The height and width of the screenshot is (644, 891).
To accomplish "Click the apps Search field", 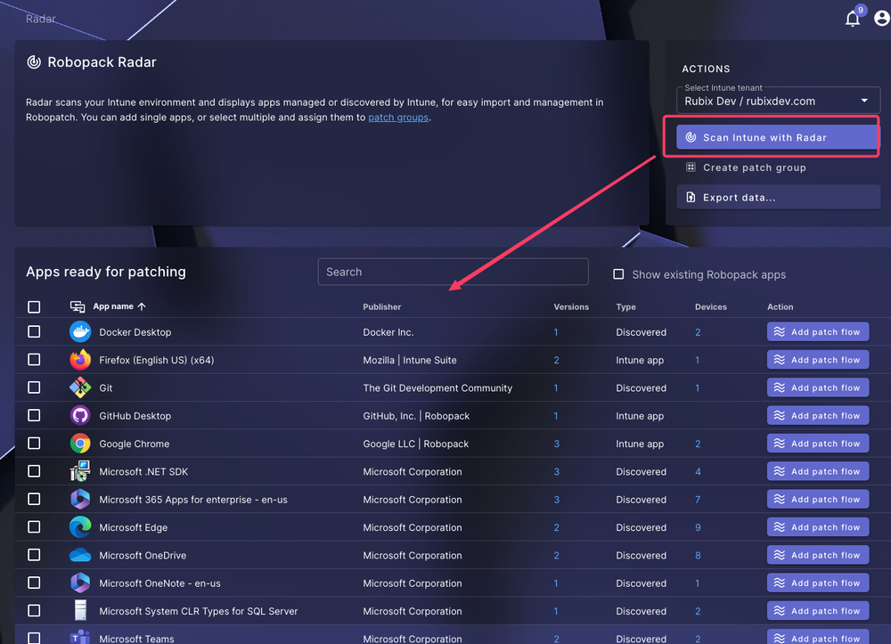I will pyautogui.click(x=453, y=272).
